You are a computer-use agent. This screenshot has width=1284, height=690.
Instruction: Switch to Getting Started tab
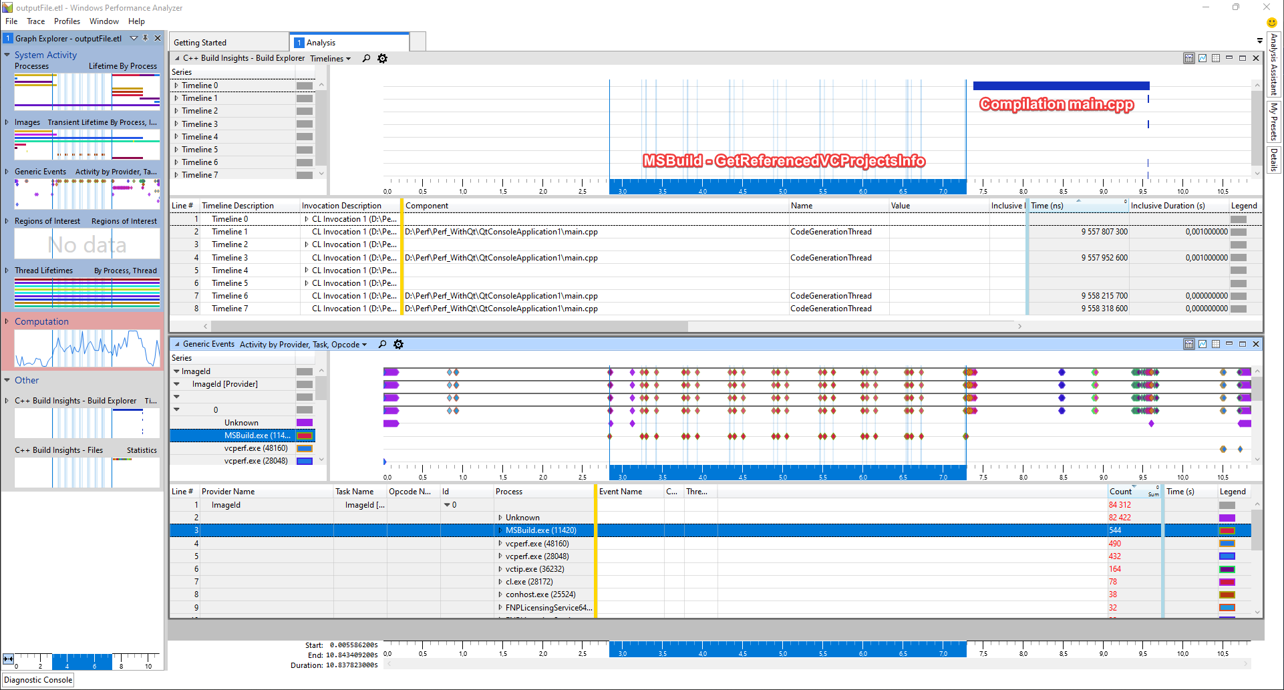click(x=229, y=42)
